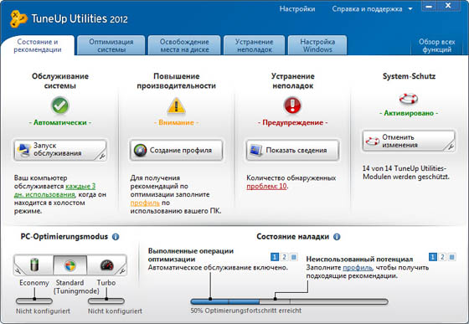
Task: Open orange профиль link under performance
Action: click(145, 203)
